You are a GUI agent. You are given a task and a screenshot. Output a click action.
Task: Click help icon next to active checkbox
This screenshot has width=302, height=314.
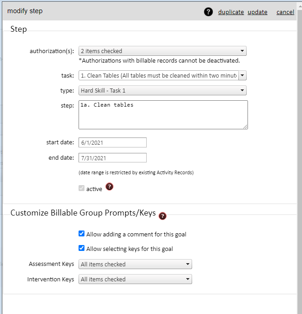[109, 186]
